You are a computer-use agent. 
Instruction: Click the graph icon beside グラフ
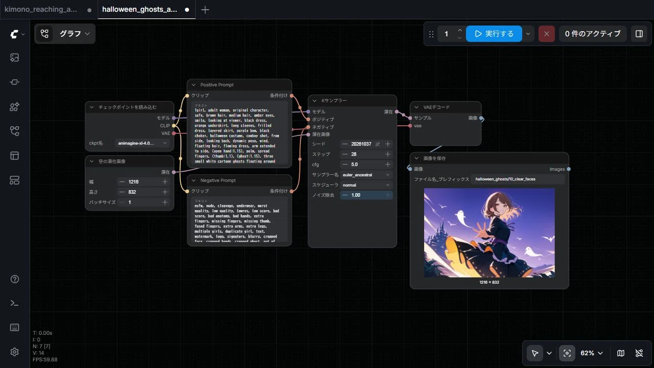(44, 34)
